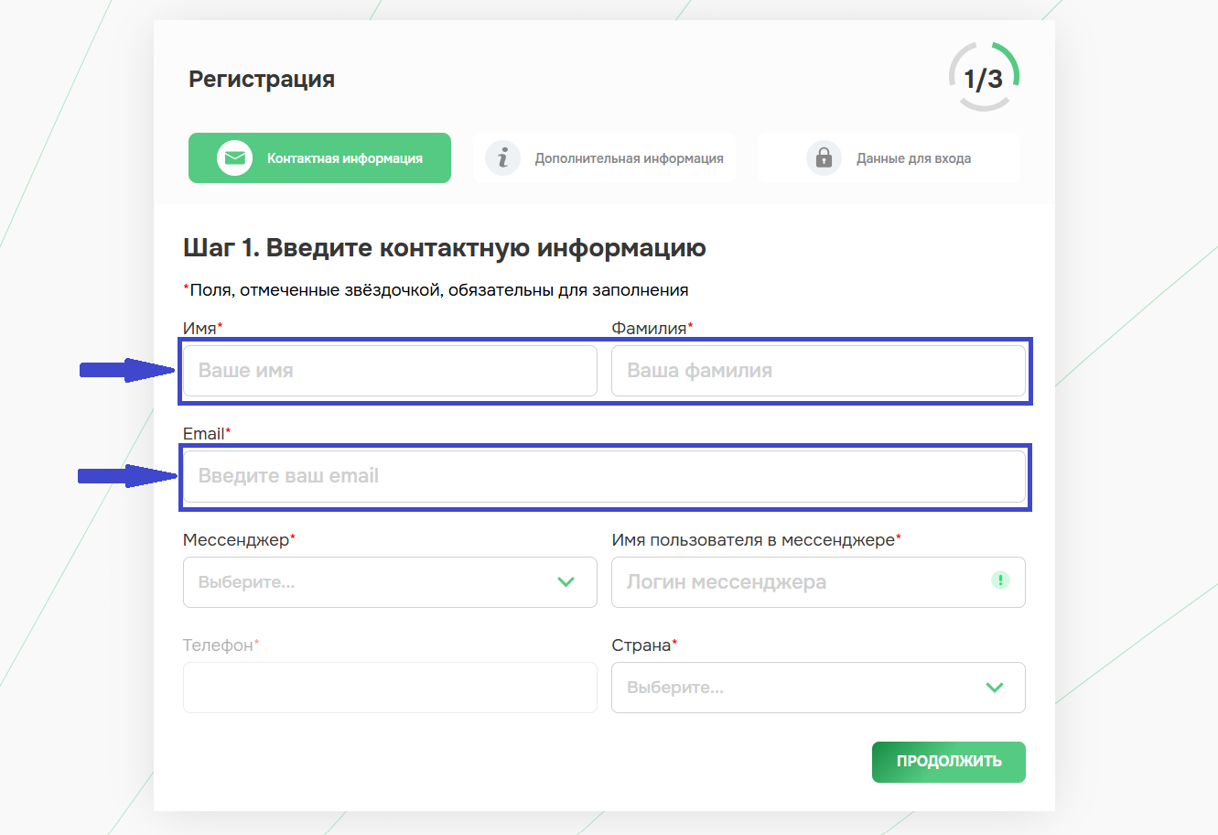The image size is (1218, 835).
Task: Click the green warning icon in Логин мессенджера field
Action: [x=1000, y=580]
